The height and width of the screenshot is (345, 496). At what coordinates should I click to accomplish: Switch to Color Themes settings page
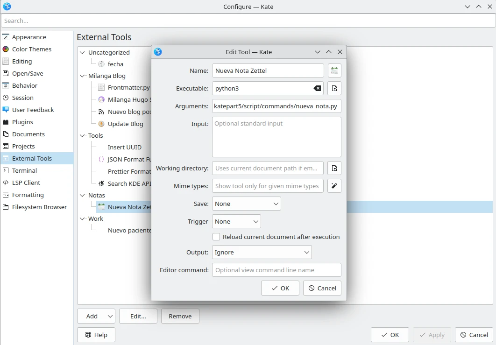click(x=31, y=49)
